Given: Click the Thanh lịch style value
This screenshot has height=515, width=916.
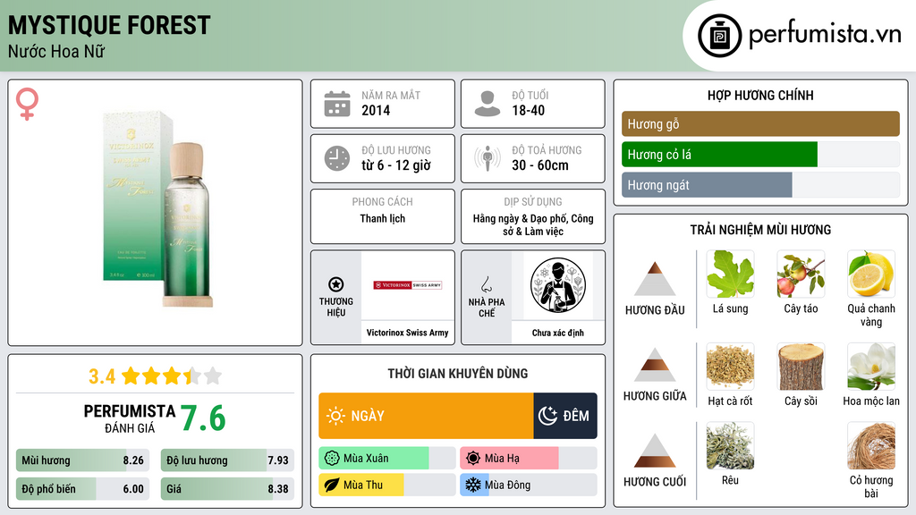Looking at the screenshot, I should 383,218.
